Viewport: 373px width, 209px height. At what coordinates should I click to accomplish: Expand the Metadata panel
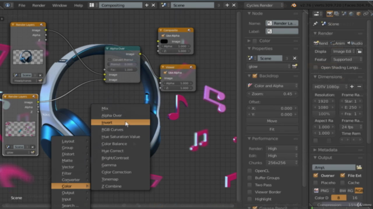tap(315, 150)
